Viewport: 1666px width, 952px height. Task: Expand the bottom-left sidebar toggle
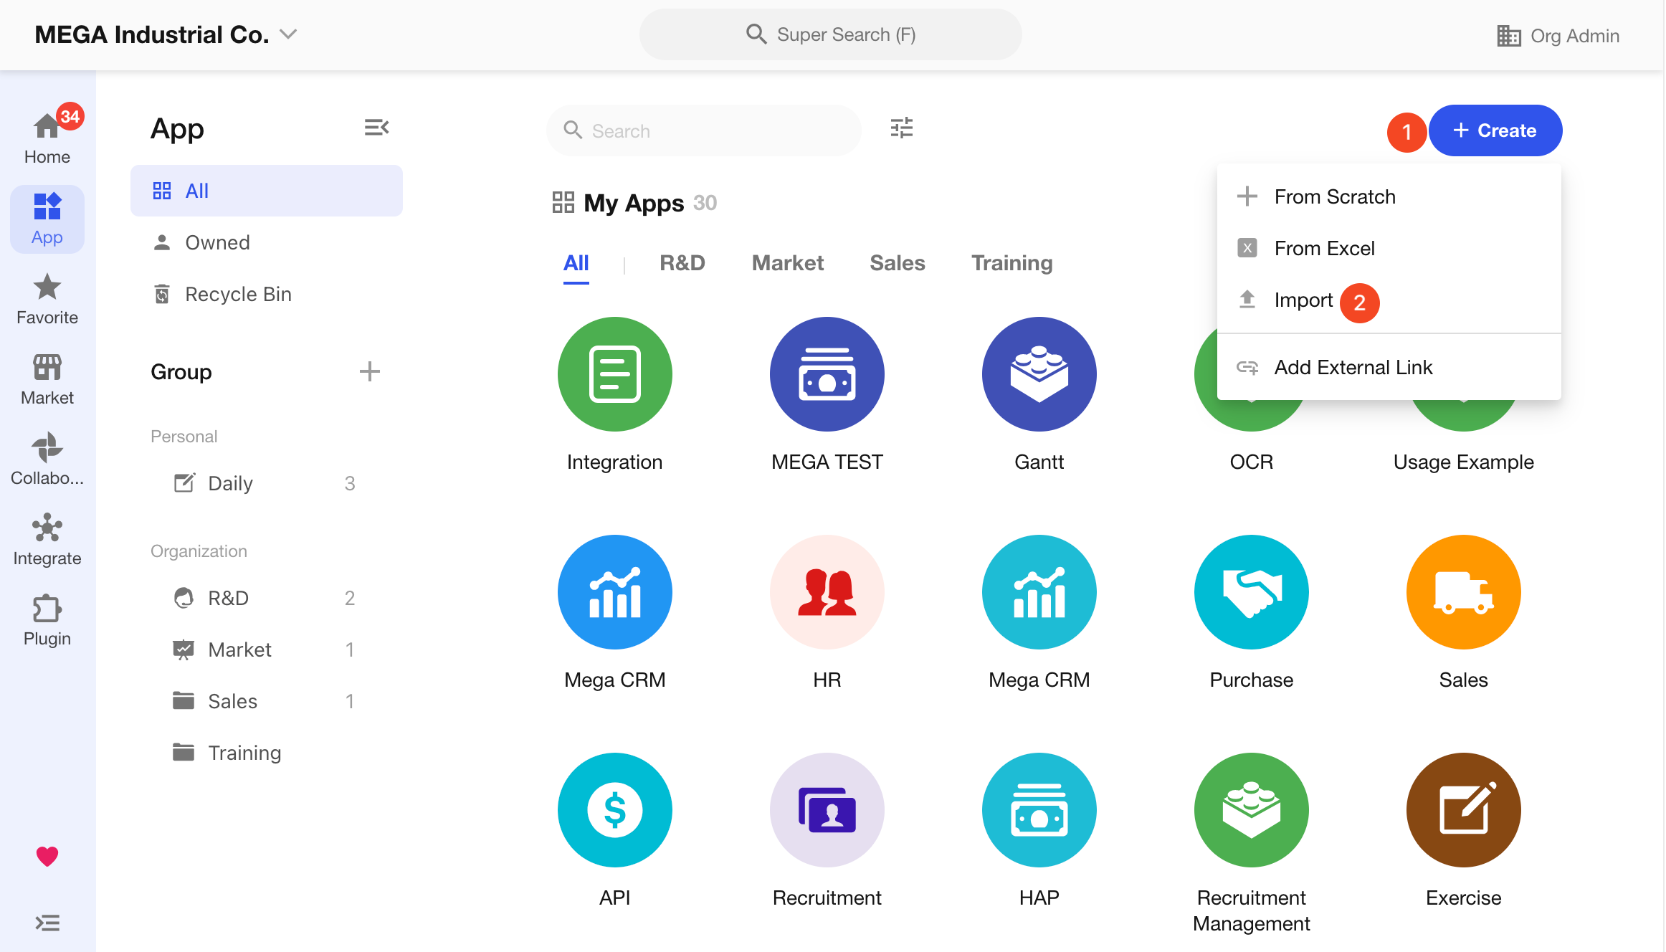pyautogui.click(x=47, y=923)
